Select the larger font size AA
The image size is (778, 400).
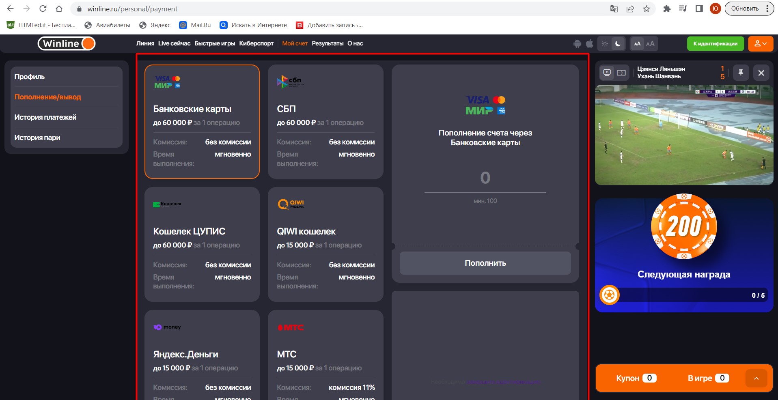coord(650,44)
